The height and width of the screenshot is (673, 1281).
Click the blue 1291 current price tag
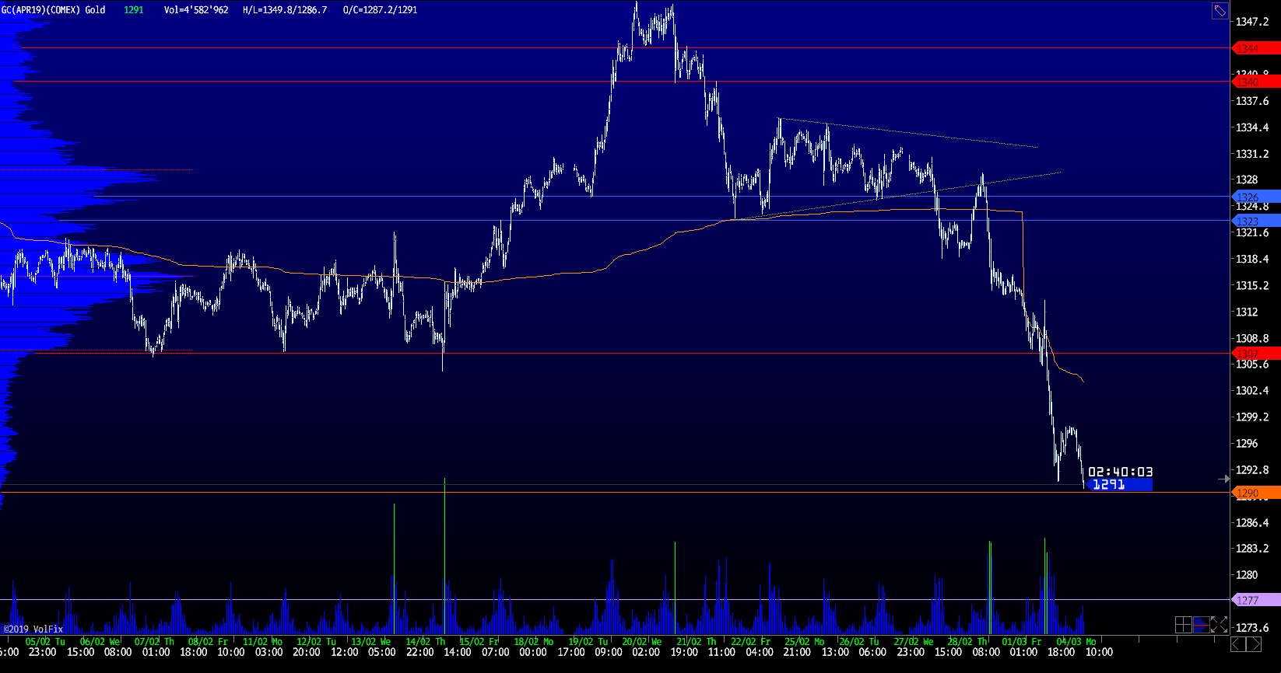click(x=1118, y=485)
